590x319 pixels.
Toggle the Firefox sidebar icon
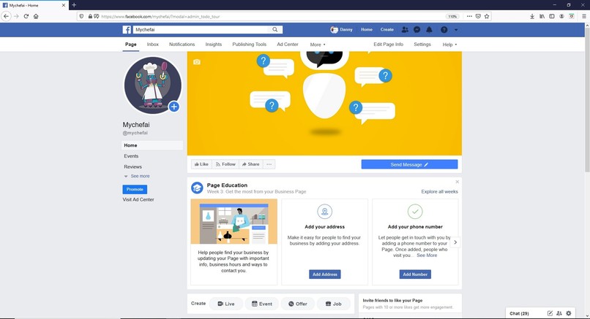tap(552, 16)
